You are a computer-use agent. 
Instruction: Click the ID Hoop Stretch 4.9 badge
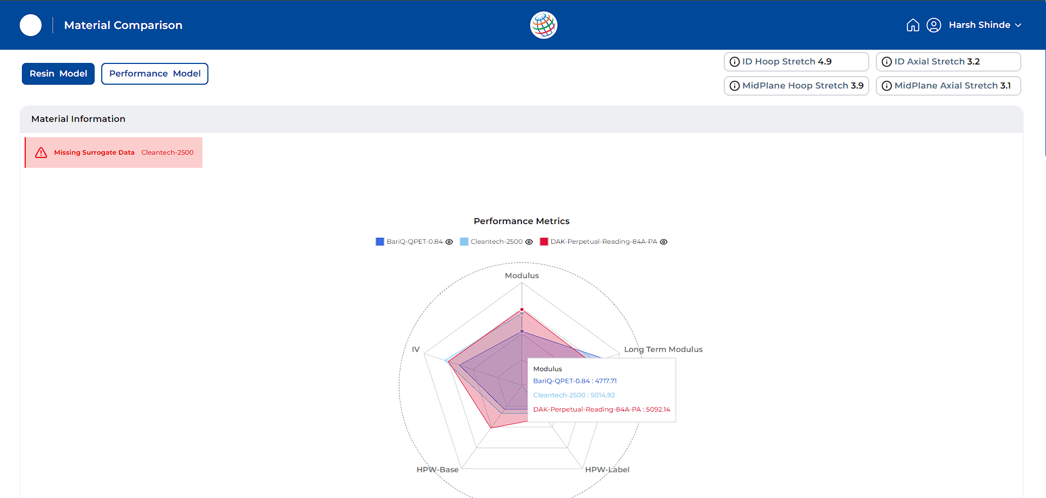796,62
